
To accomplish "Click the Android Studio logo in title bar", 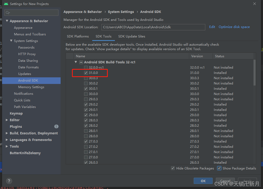I will (x=6, y=4).
